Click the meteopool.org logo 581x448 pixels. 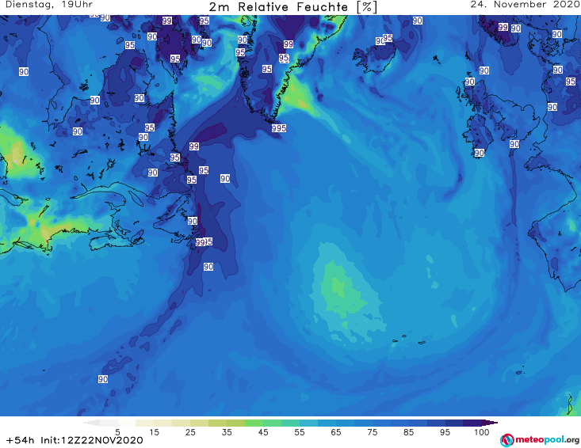click(x=540, y=440)
